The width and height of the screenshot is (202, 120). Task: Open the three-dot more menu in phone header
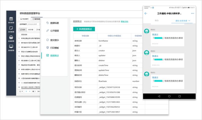pyautogui.click(x=193, y=13)
